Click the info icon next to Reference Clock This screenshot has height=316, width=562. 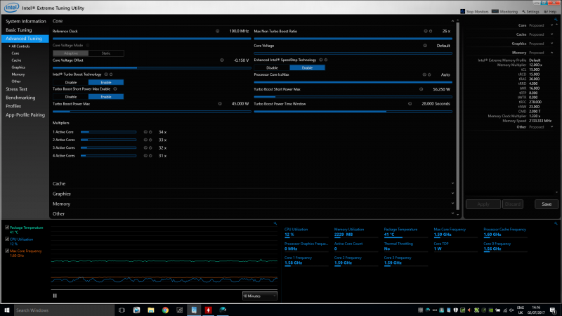pyautogui.click(x=218, y=31)
